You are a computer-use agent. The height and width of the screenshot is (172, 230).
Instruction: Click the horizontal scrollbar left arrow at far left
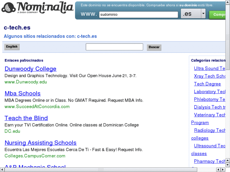2,170
